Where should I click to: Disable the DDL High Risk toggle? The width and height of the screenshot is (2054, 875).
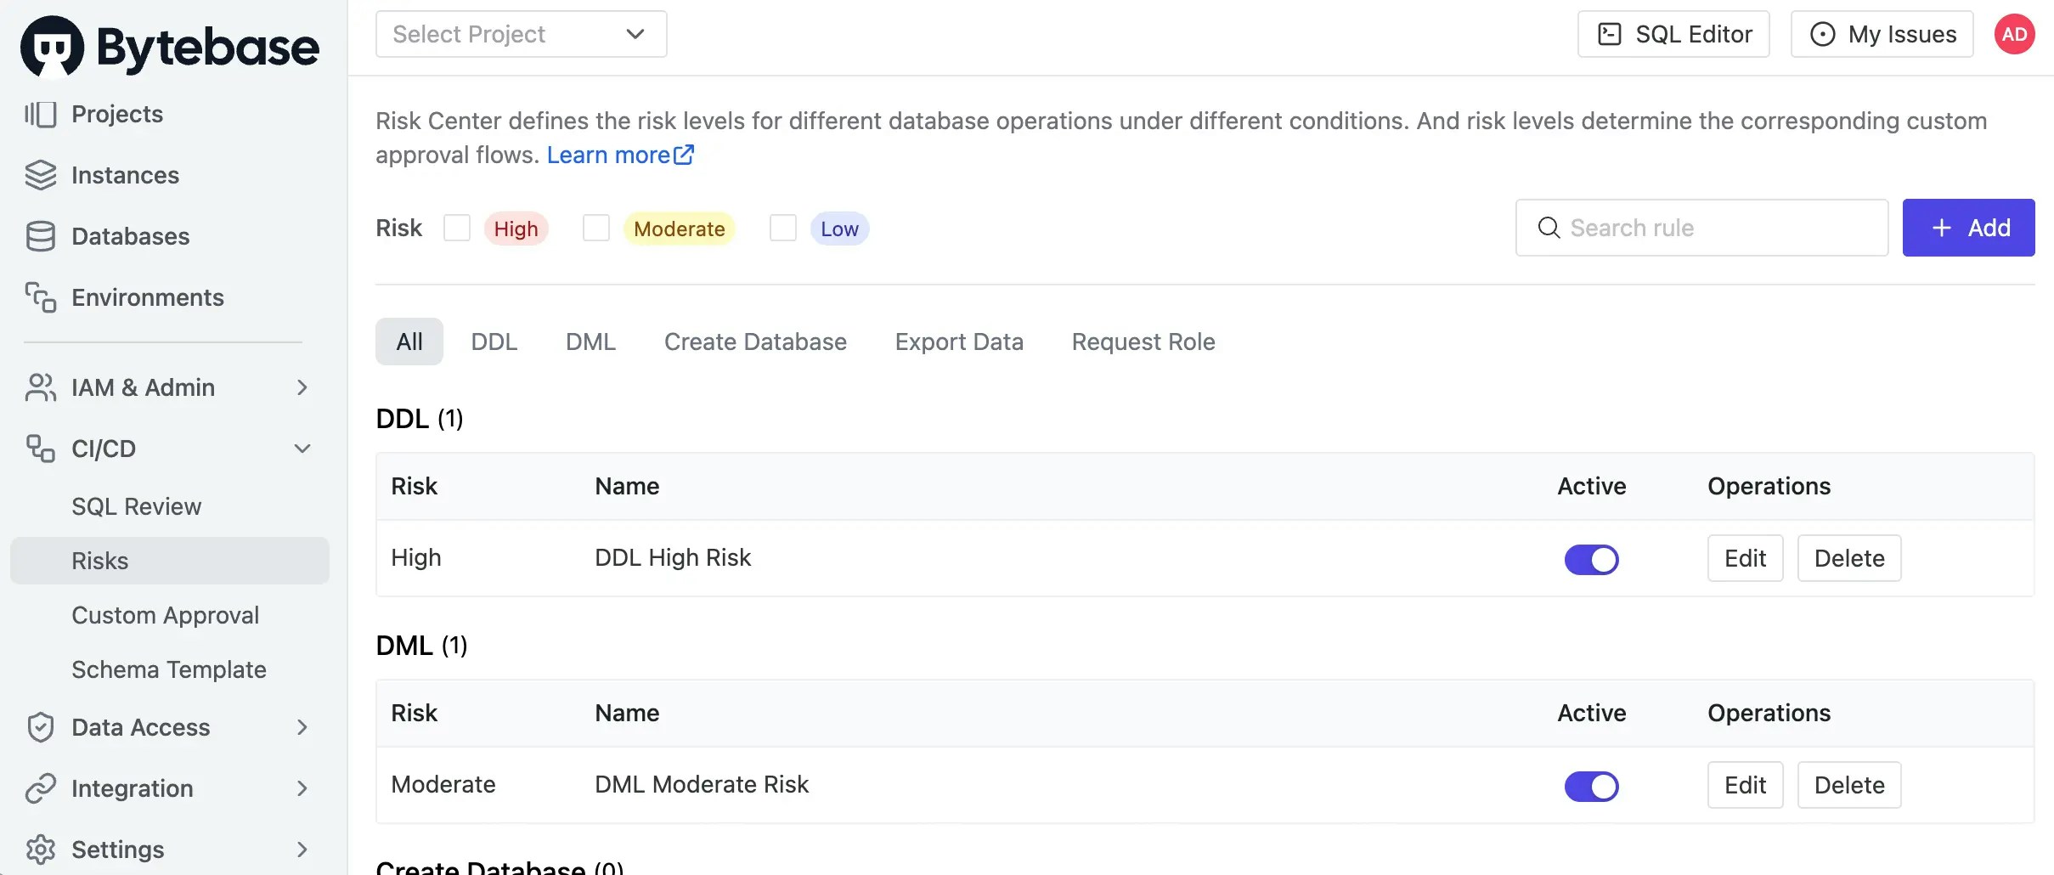pyautogui.click(x=1591, y=559)
